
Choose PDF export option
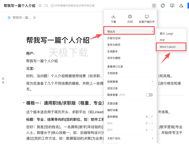[x=163, y=40]
